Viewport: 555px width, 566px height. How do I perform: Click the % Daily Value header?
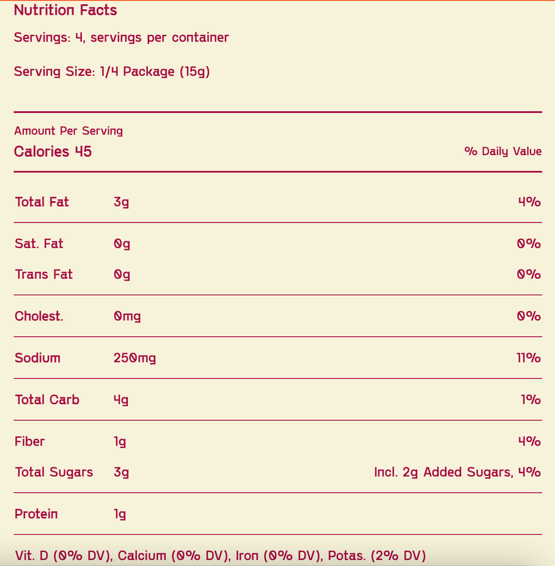click(x=502, y=152)
